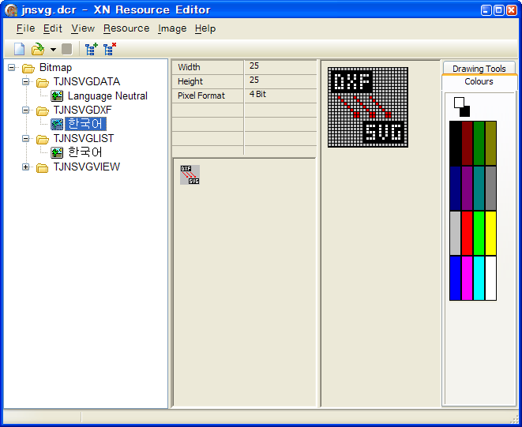Select 한국어 item under TJNSVGLIST
This screenshot has width=522, height=427.
point(85,152)
